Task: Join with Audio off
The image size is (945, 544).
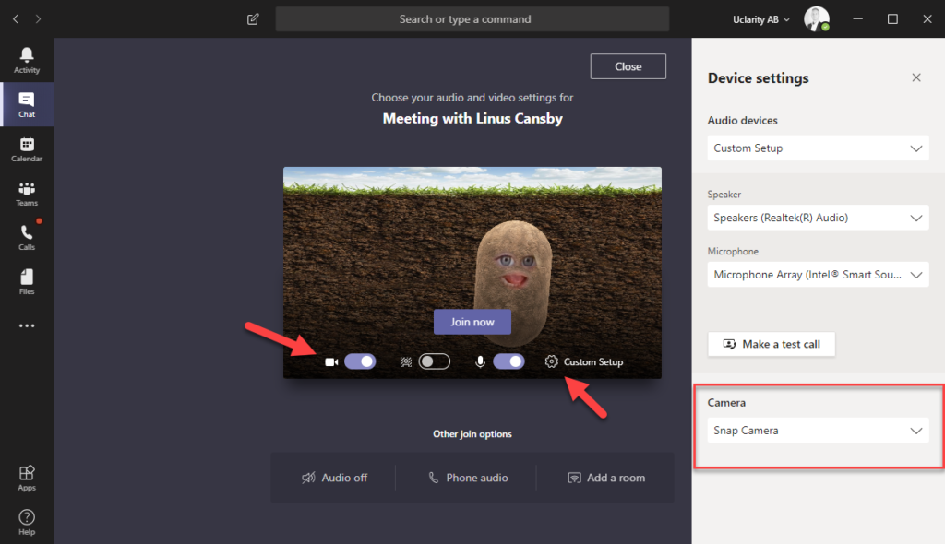Action: tap(334, 478)
